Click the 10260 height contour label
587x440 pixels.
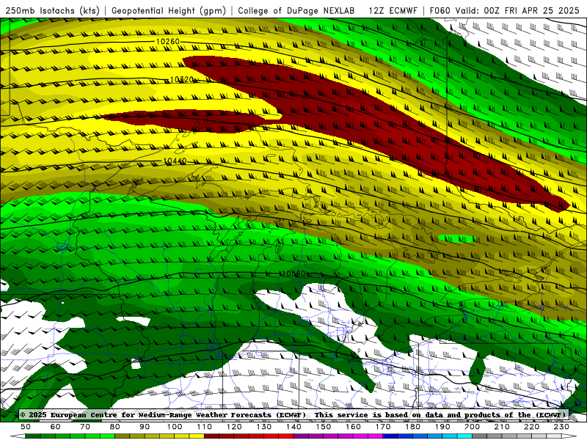pyautogui.click(x=168, y=42)
